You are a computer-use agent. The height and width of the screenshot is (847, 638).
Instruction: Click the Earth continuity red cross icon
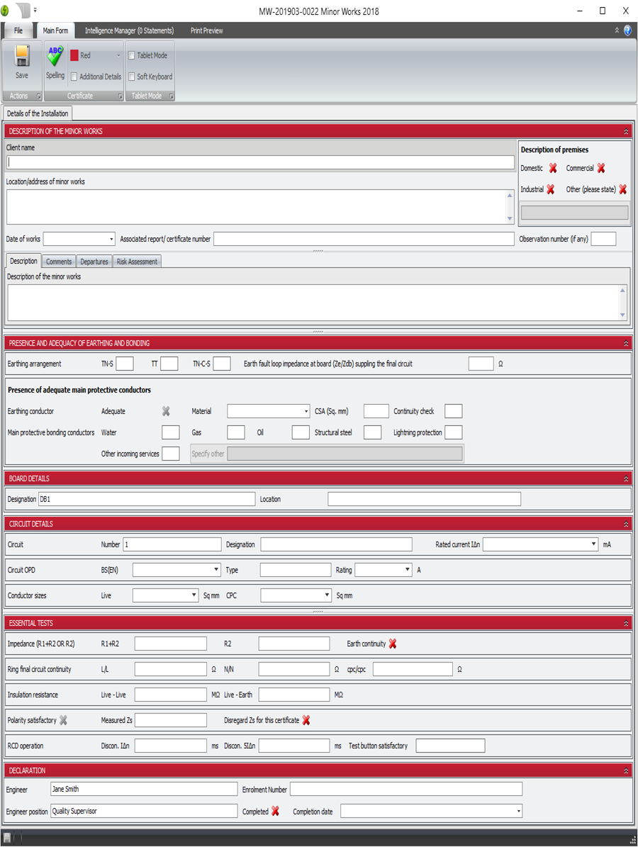[x=393, y=643]
